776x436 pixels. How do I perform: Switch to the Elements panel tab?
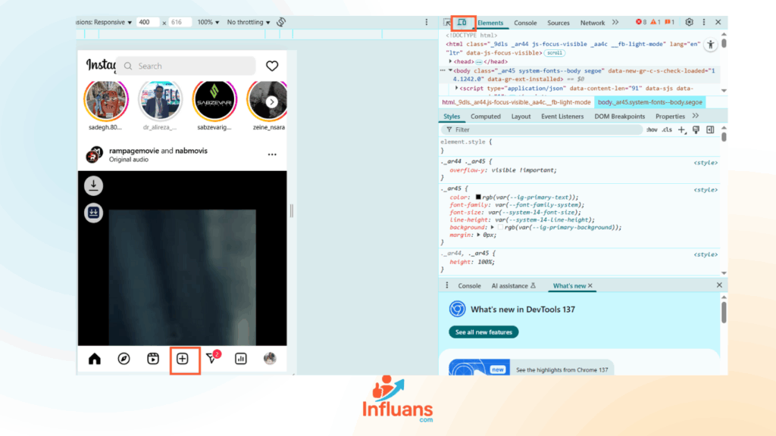point(490,23)
